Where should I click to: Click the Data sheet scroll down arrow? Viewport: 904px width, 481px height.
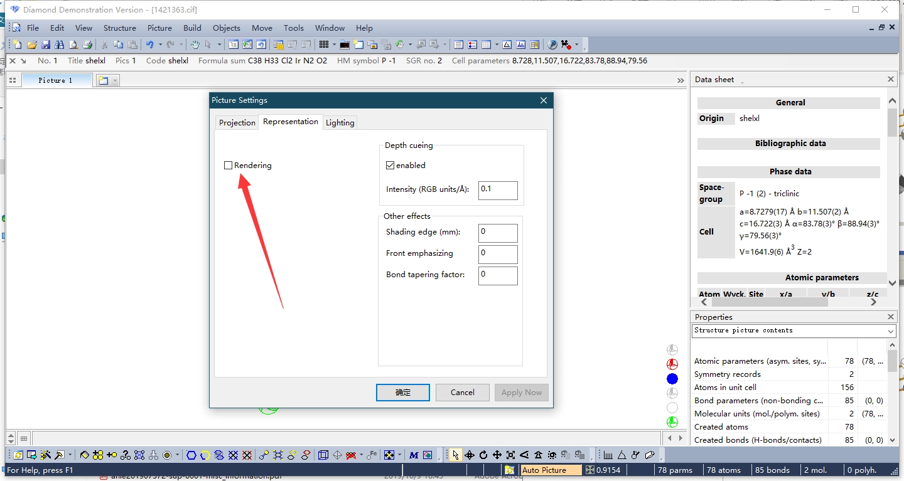(892, 283)
